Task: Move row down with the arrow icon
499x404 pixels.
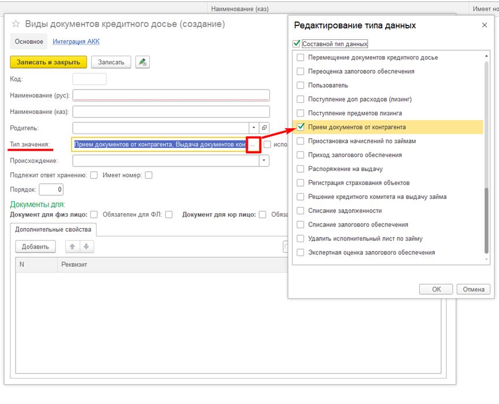Action: (x=86, y=247)
